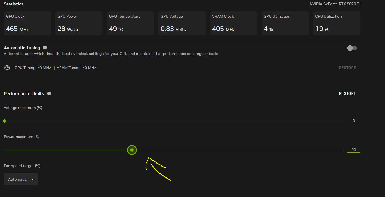The height and width of the screenshot is (197, 385).
Task: Click the Automatic Tuning heading text
Action: [22, 48]
